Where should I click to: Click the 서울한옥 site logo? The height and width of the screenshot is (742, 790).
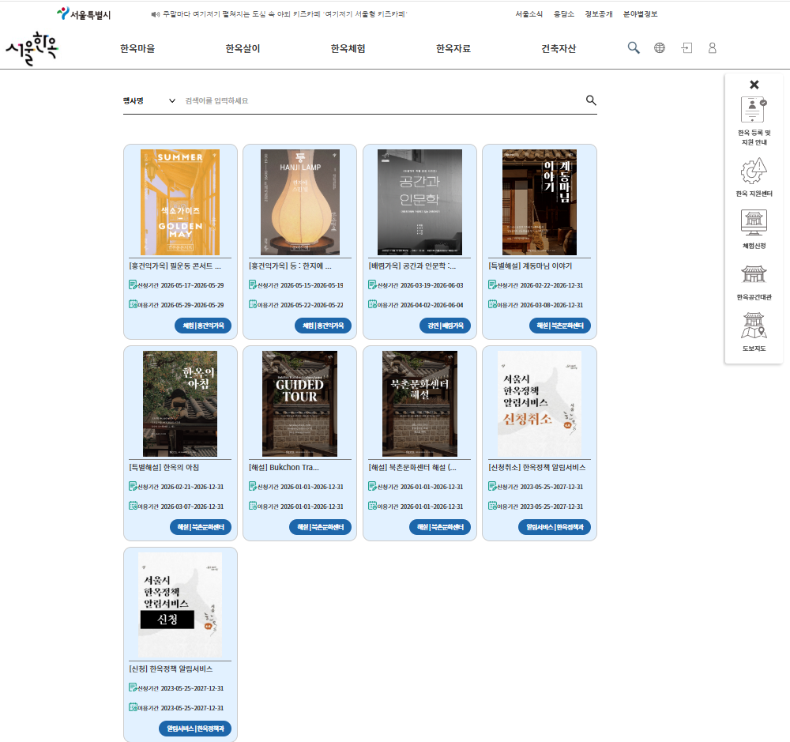(32, 48)
